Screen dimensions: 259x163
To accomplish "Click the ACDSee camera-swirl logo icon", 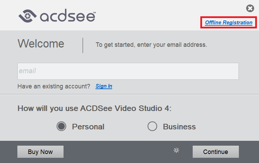I will pos(27,16).
